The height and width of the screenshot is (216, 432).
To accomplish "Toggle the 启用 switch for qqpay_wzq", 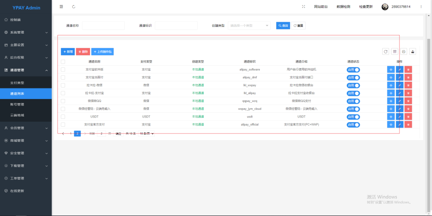I will [x=353, y=101].
